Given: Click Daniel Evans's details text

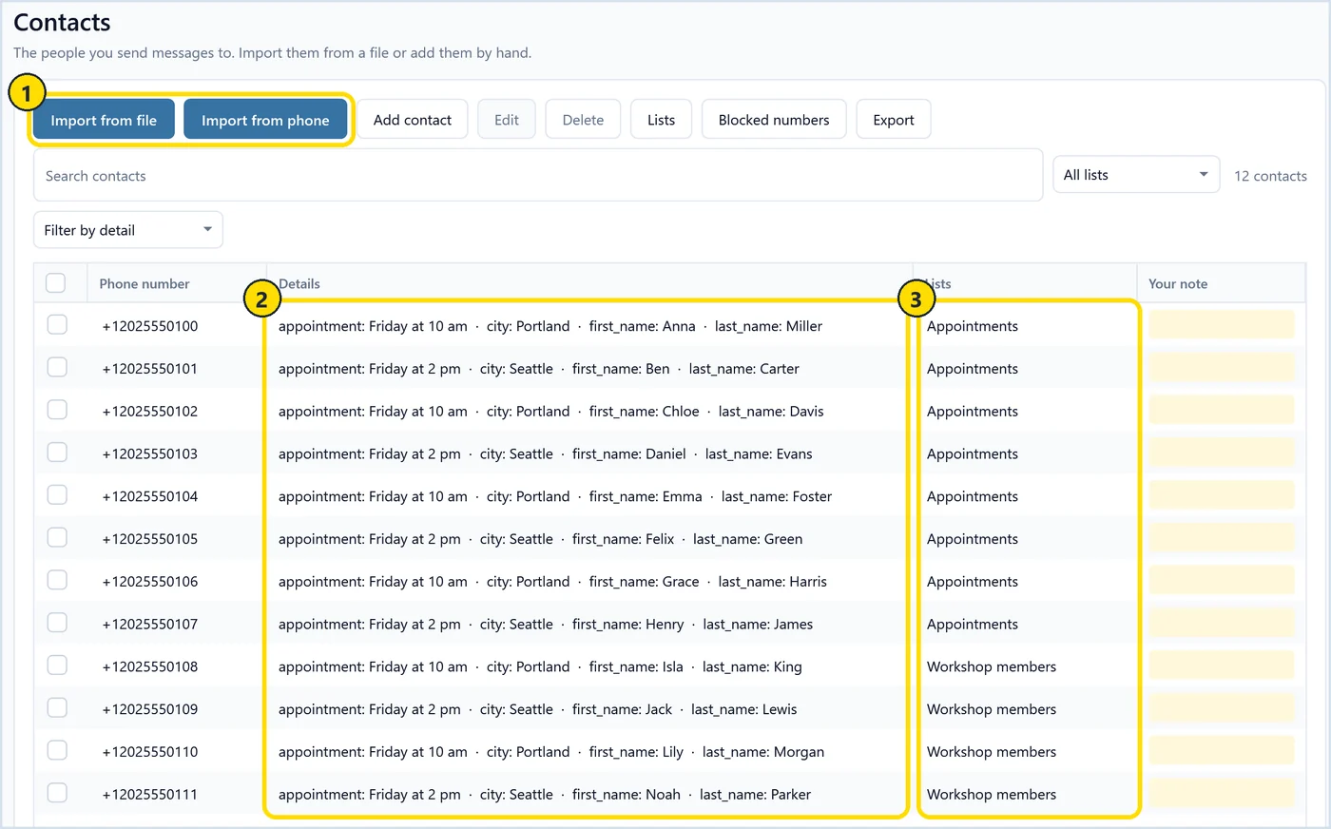Looking at the screenshot, I should (546, 454).
